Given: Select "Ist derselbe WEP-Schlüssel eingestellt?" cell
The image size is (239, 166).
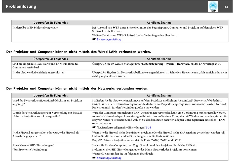Looking at the screenshot, I should tap(51, 33).
